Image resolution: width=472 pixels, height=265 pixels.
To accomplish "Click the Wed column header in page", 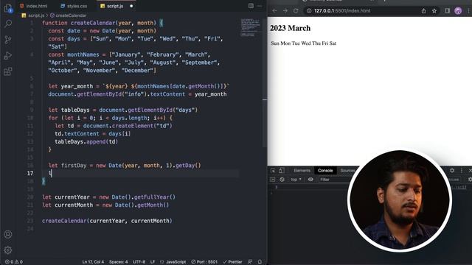I will (x=306, y=43).
